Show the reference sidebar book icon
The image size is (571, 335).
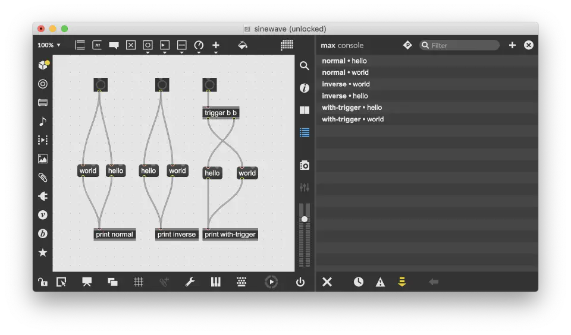[305, 110]
